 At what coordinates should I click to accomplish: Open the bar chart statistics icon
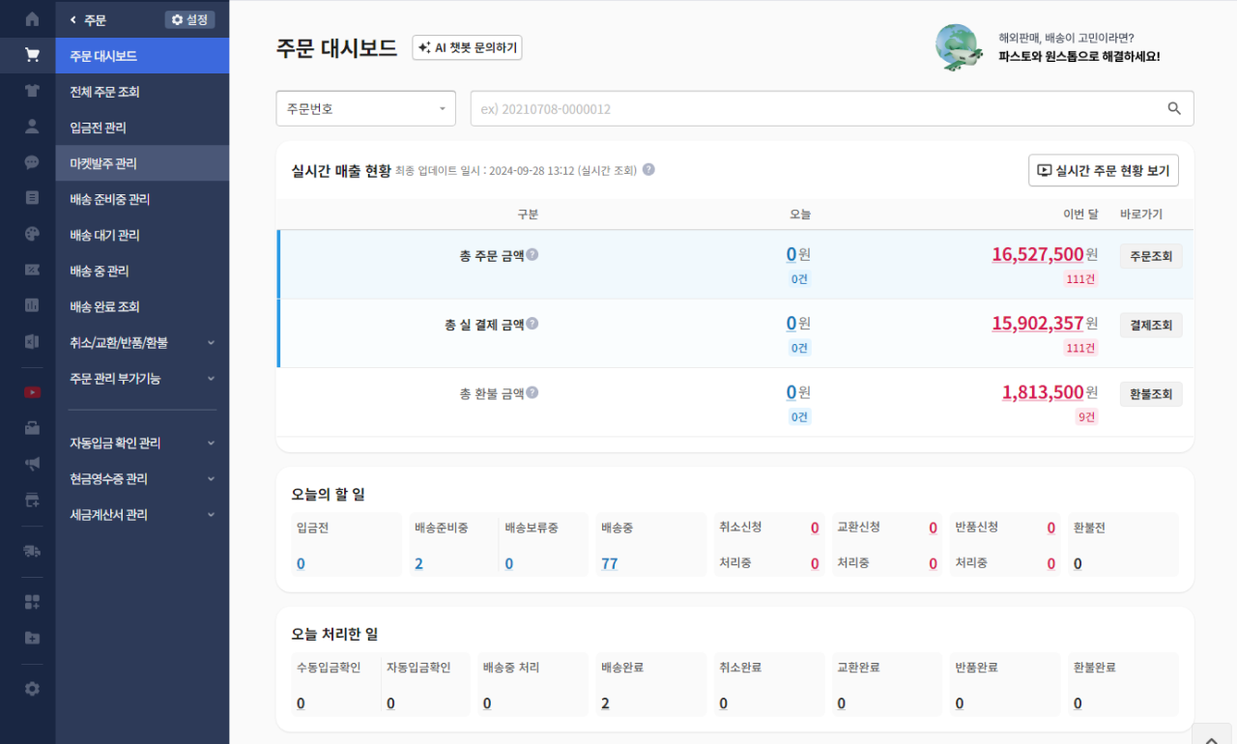(x=32, y=305)
